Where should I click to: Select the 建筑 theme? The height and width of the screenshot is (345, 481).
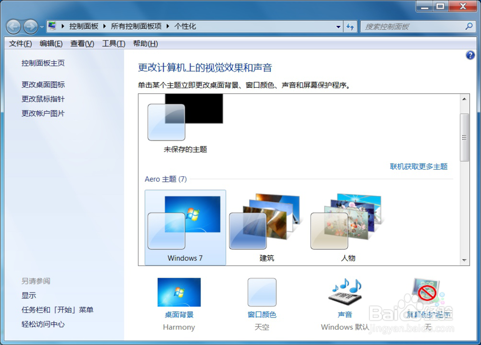click(266, 228)
